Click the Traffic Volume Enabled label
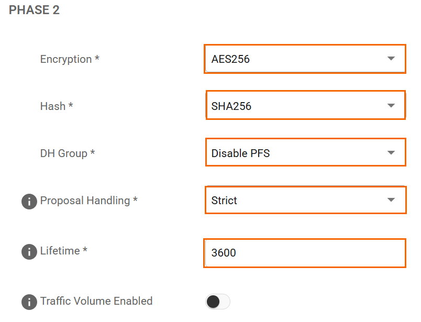This screenshot has height=322, width=421. tap(96, 301)
